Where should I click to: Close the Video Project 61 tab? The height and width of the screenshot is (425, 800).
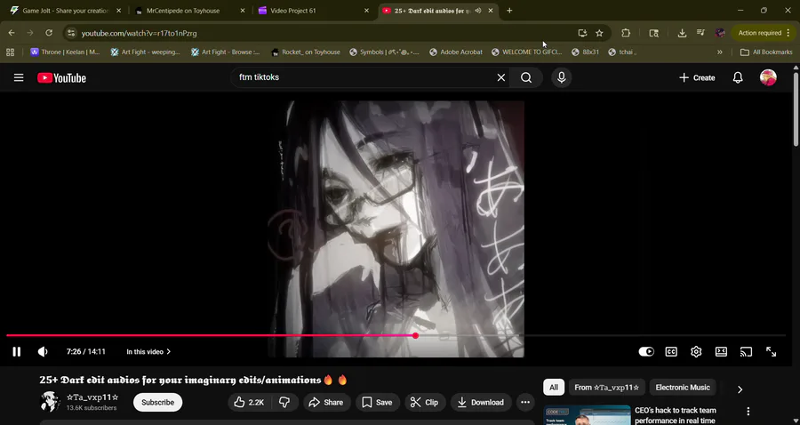click(366, 10)
